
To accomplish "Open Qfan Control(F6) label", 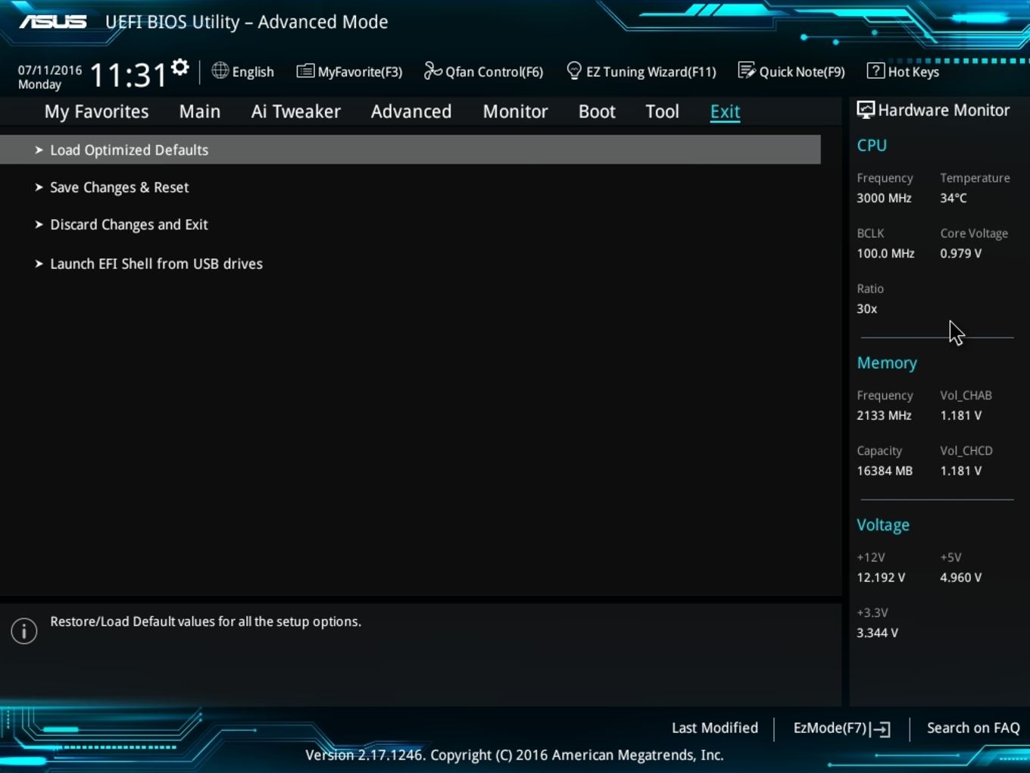I will coord(495,72).
